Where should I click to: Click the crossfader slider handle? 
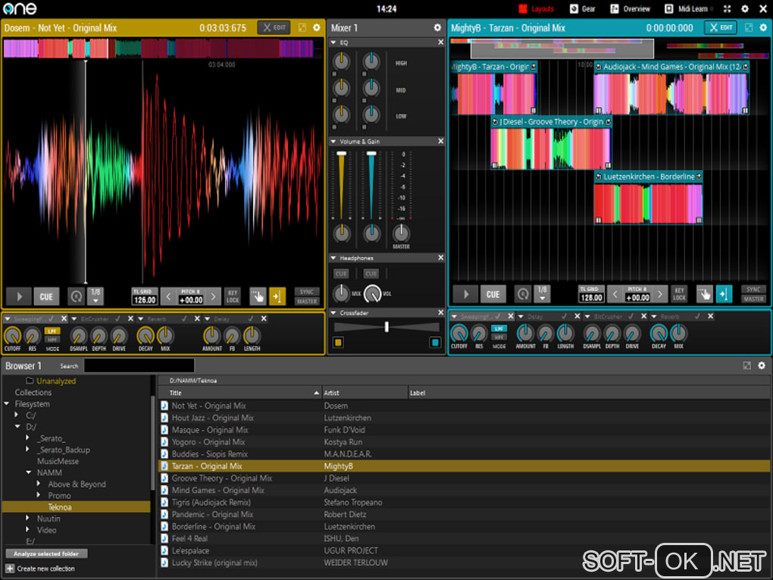386,327
